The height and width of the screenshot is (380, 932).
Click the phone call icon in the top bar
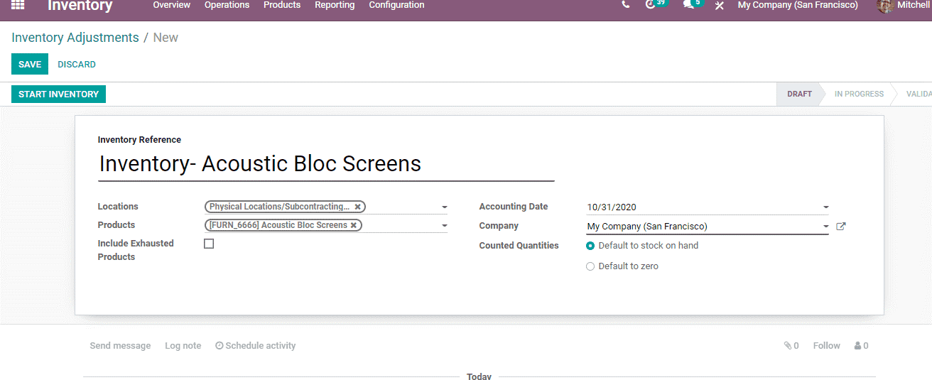[625, 5]
